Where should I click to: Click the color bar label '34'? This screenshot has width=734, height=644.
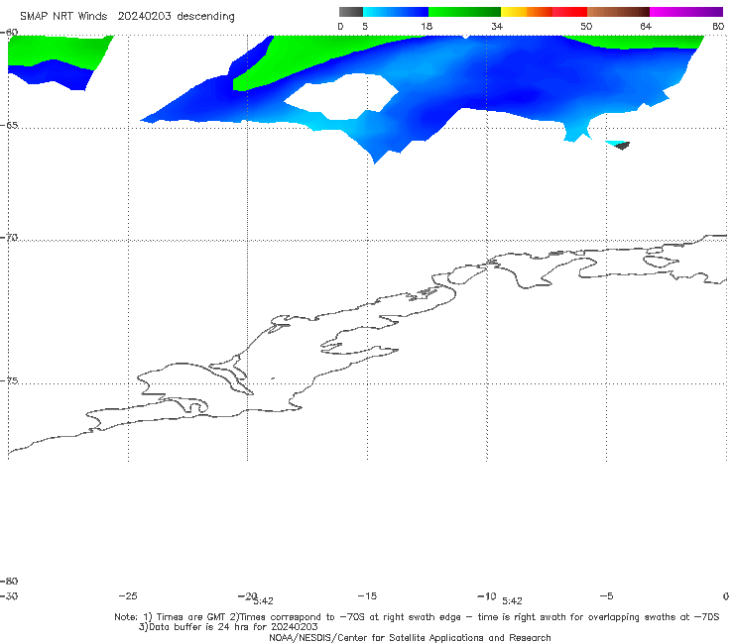[x=497, y=26]
